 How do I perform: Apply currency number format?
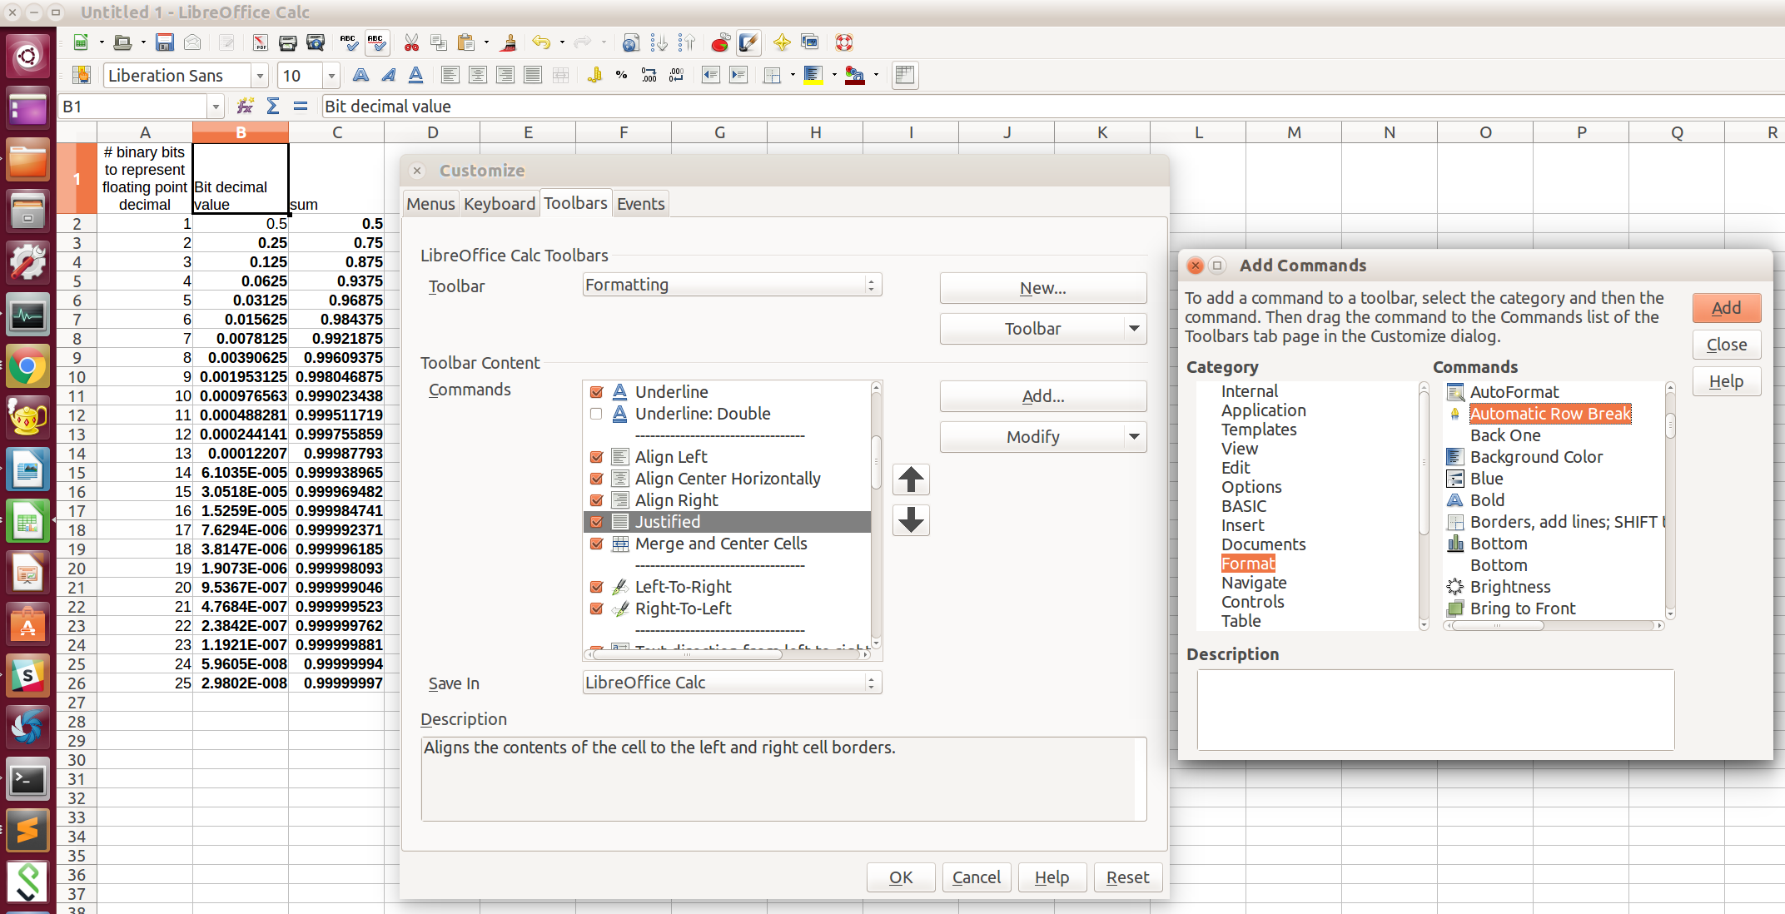(x=594, y=75)
